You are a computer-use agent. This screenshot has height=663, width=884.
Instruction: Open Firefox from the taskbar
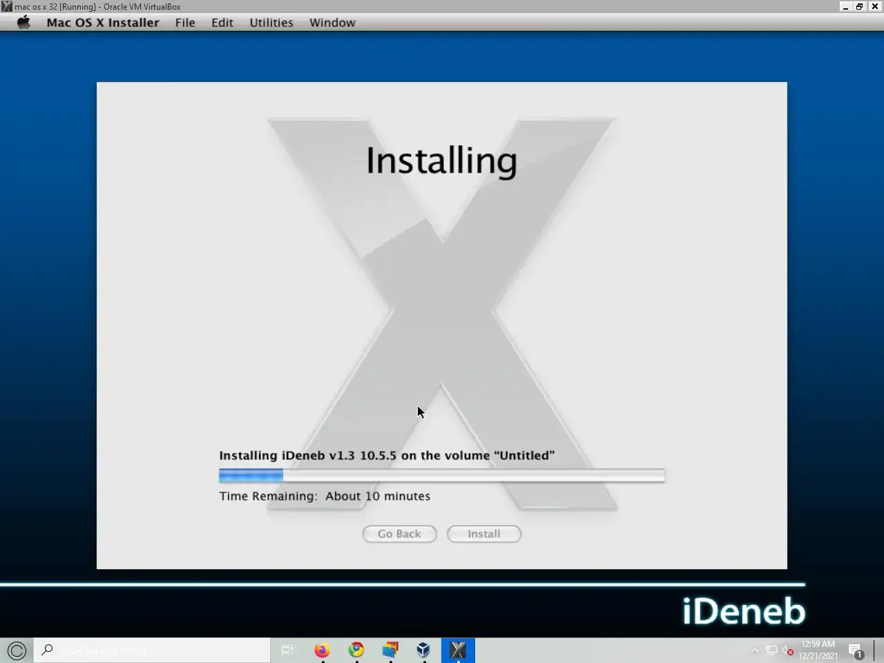[323, 650]
